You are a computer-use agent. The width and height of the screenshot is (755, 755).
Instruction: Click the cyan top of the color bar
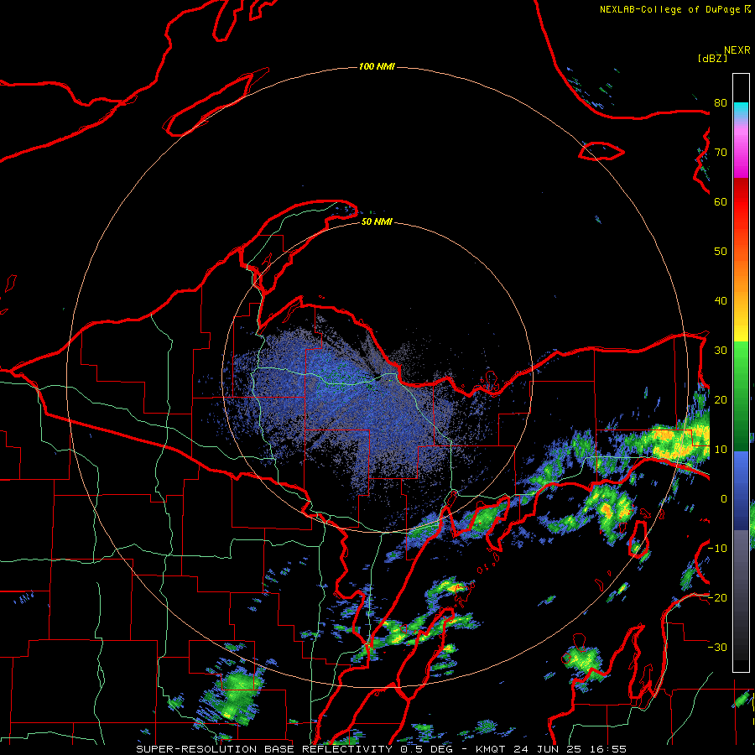click(741, 111)
